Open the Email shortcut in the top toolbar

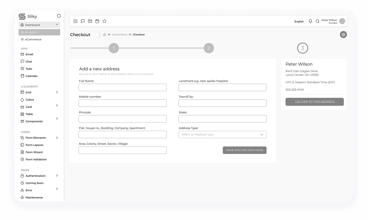[90, 21]
